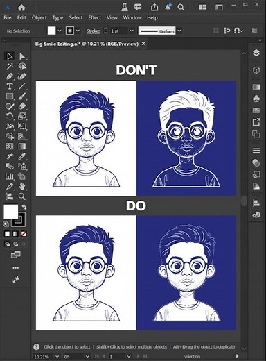Select the Line Segment tool

tap(22, 86)
